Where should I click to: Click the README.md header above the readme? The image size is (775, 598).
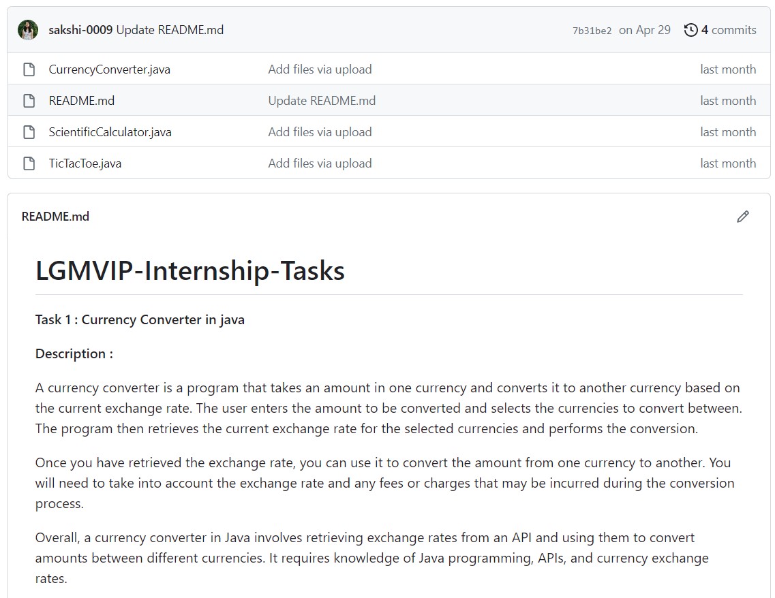pyautogui.click(x=55, y=217)
